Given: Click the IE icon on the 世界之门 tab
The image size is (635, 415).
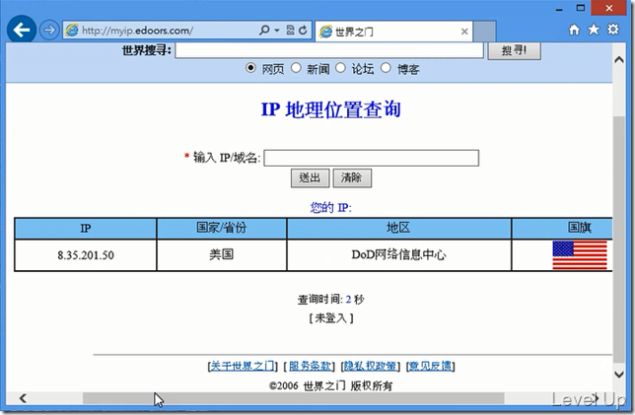Looking at the screenshot, I should [325, 32].
